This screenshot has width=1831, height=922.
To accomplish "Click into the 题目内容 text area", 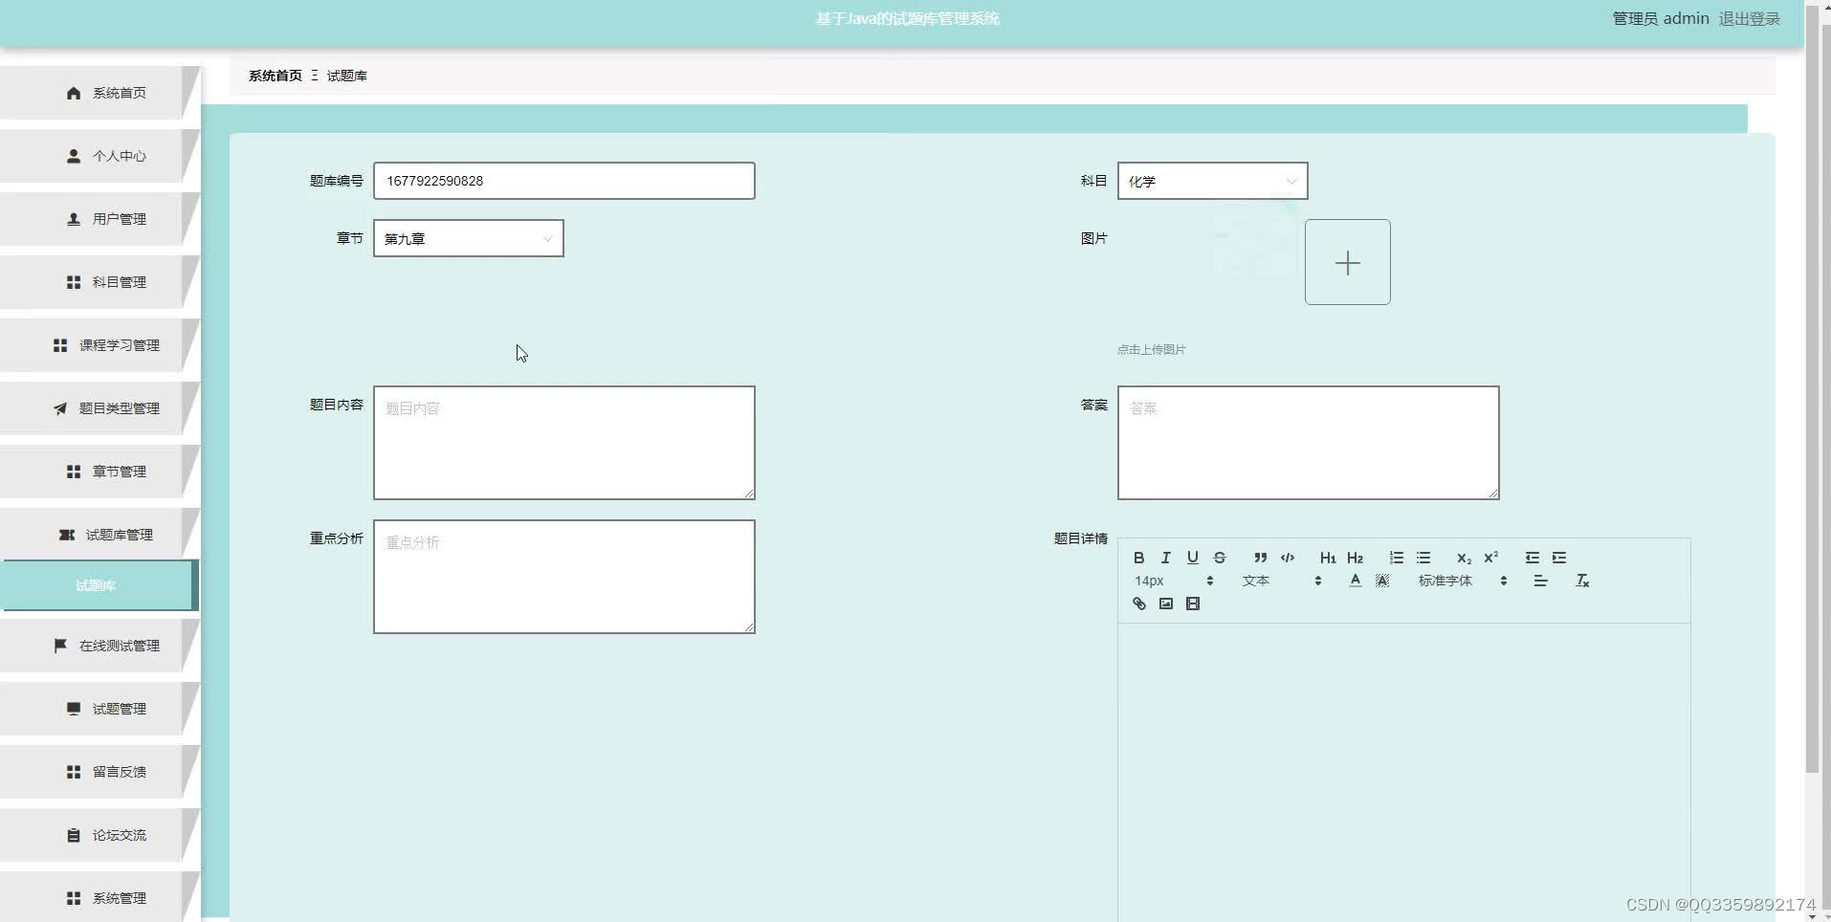I will point(563,443).
